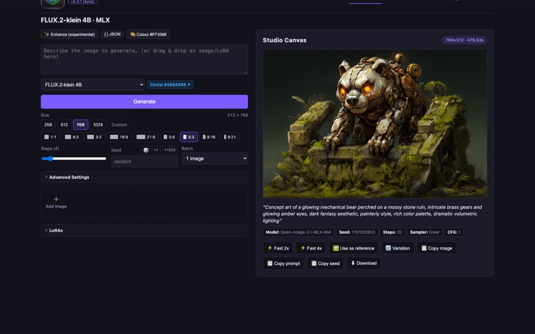The height and width of the screenshot is (334, 535).
Task: Click Copy prompt
Action: [x=284, y=263]
